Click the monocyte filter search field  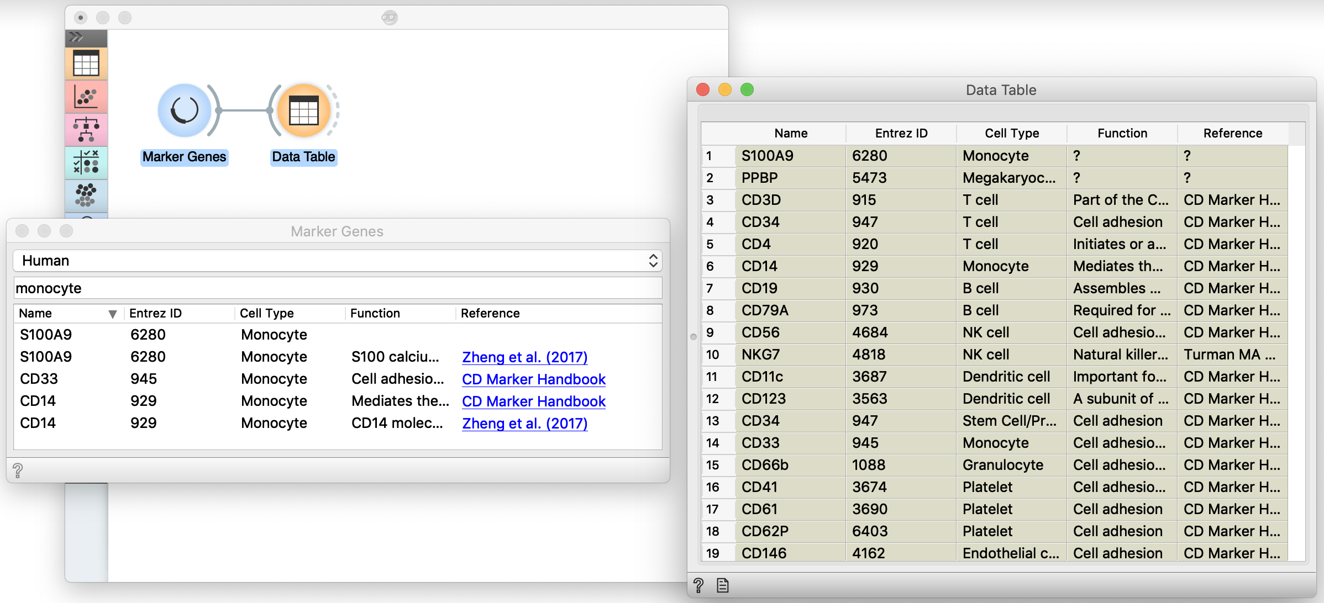click(x=337, y=288)
